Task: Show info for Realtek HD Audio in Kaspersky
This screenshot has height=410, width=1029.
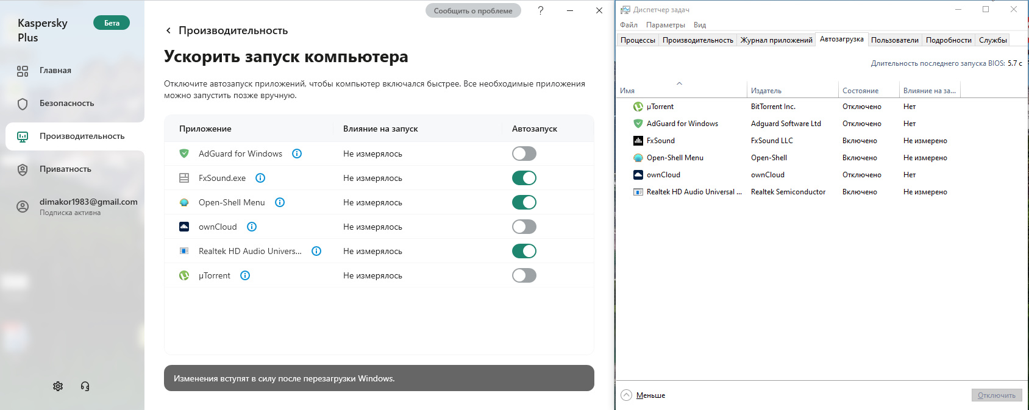Action: [x=316, y=251]
